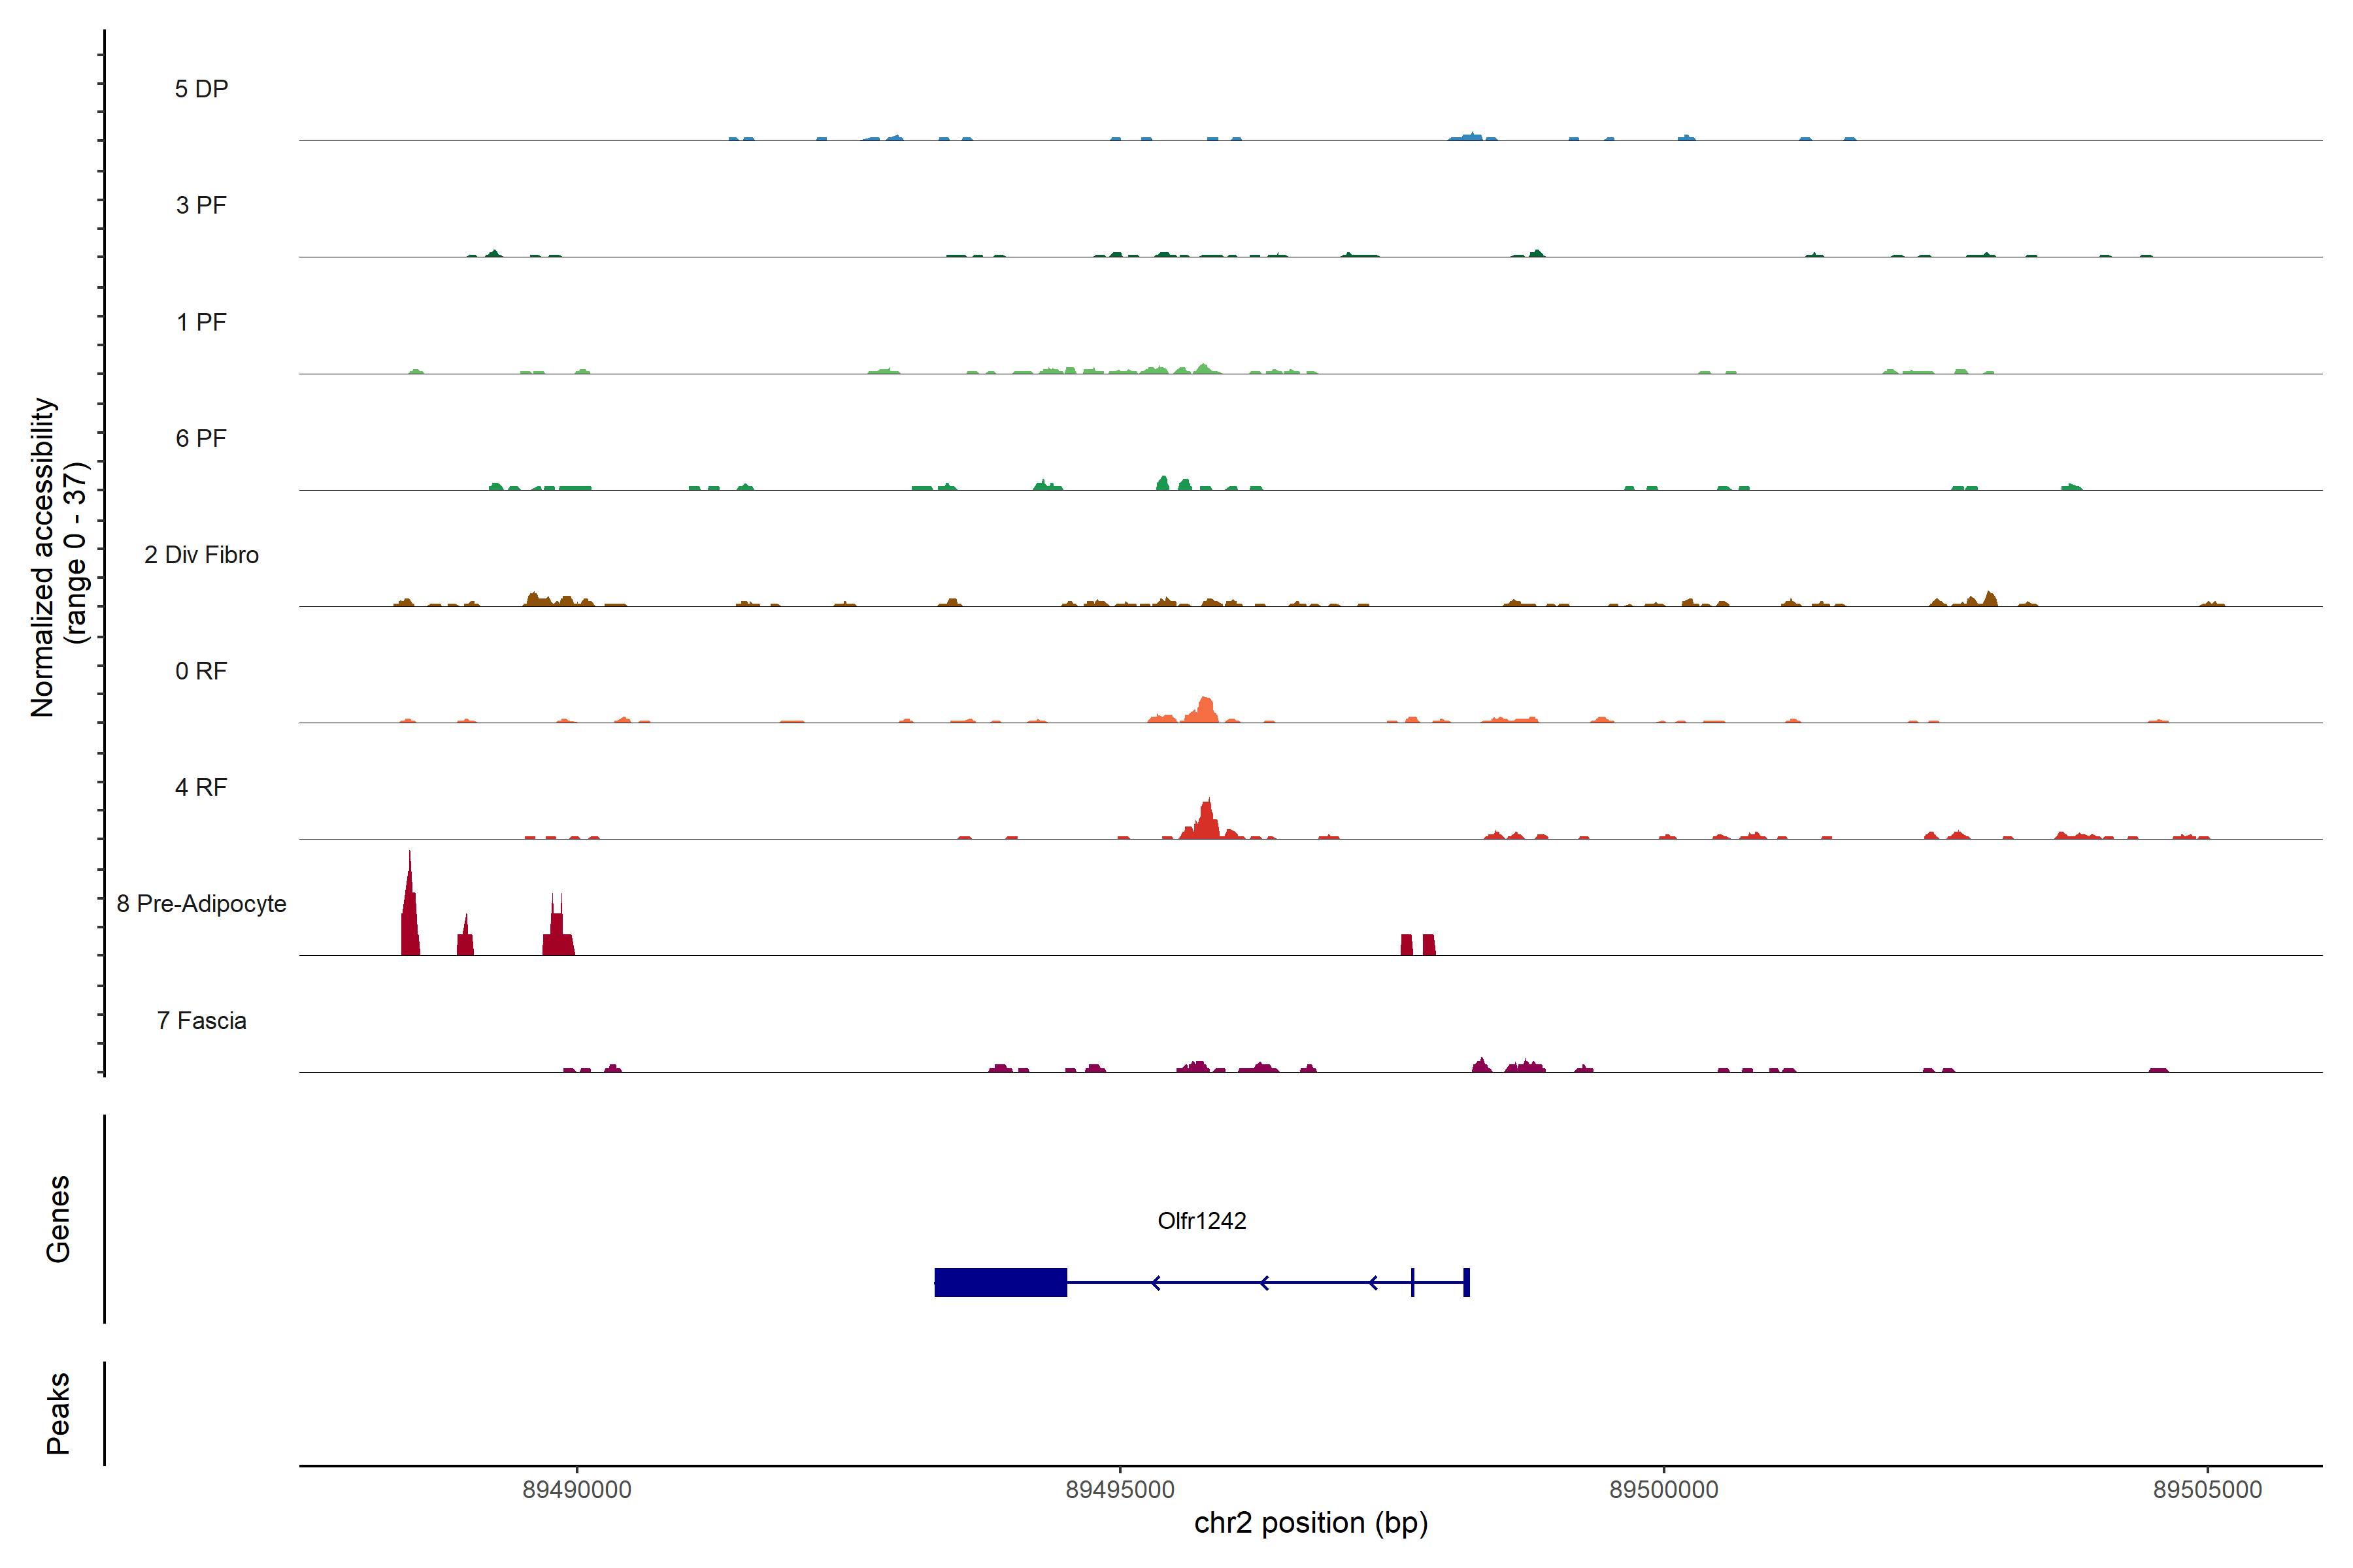The image size is (2353, 1568).
Task: Click the large blue Olfr1242 exon box
Action: (1001, 1282)
